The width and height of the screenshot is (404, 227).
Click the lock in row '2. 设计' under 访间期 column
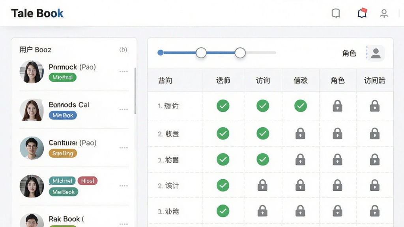tap(375, 185)
